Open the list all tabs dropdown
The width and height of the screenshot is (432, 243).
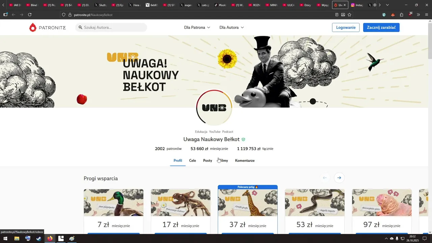387,5
